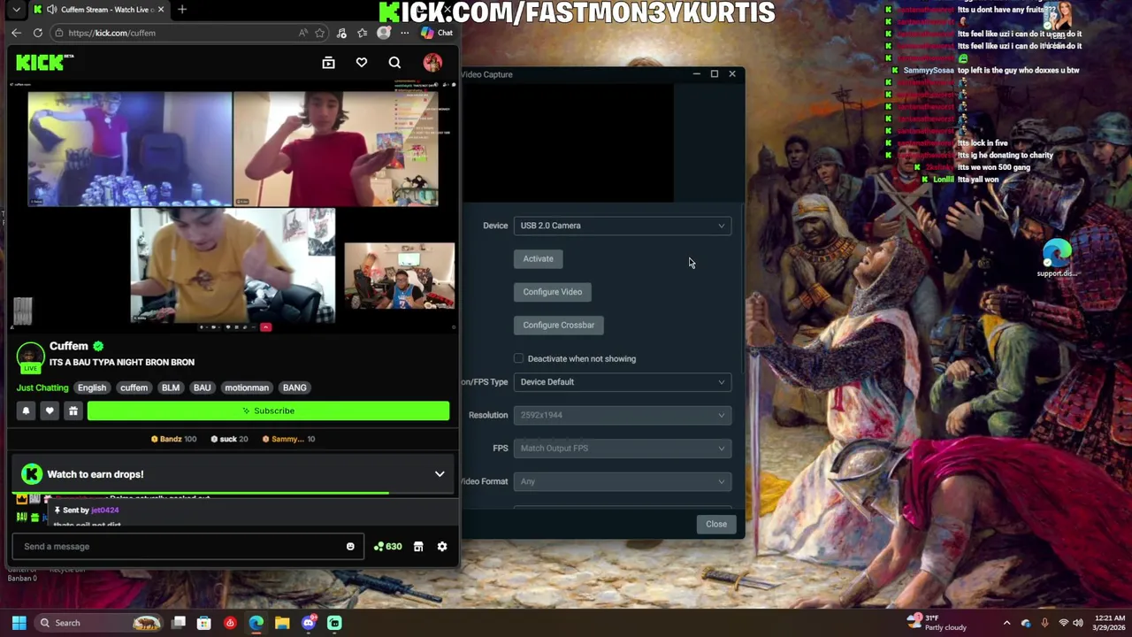Open Device dropdown USB 2.0 Camera
1132x637 pixels.
pos(623,226)
